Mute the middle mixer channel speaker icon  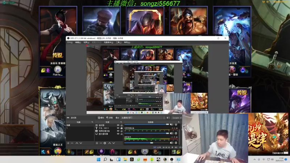click(171, 133)
